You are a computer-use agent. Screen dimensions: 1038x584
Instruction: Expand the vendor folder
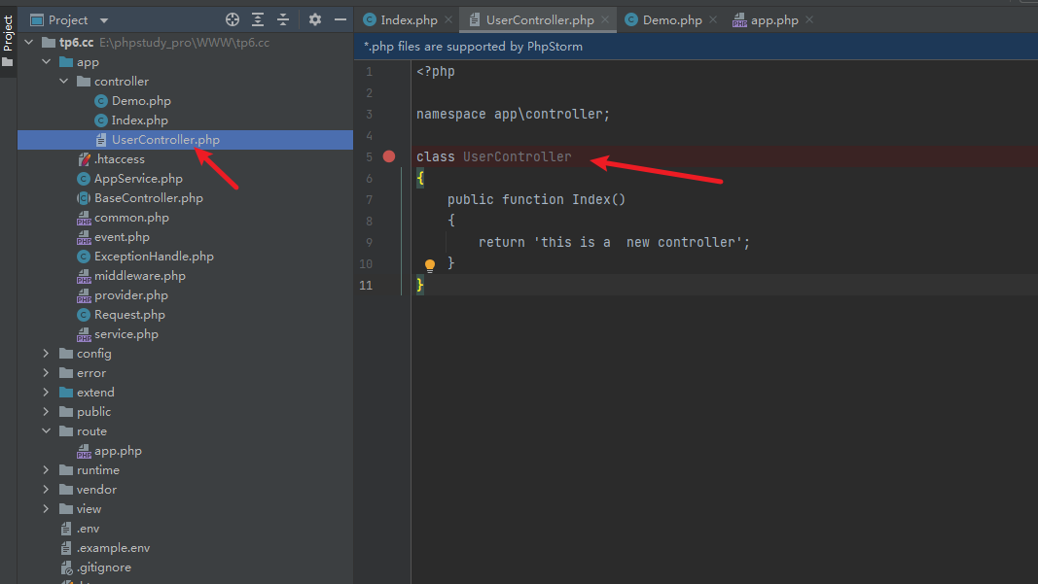pos(47,490)
